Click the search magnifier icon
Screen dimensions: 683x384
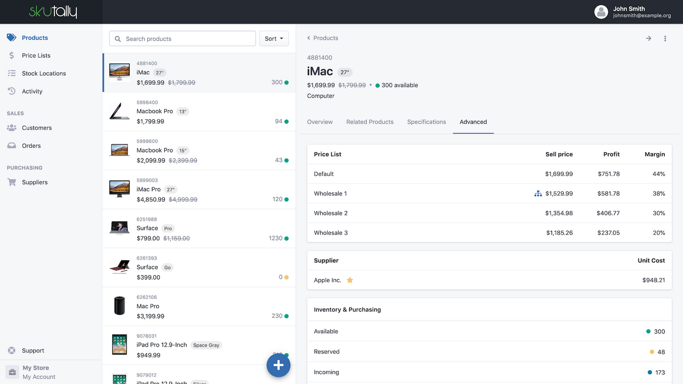(x=118, y=39)
